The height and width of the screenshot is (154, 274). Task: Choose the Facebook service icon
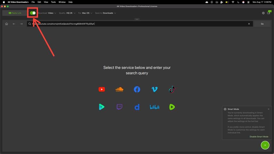(137, 89)
